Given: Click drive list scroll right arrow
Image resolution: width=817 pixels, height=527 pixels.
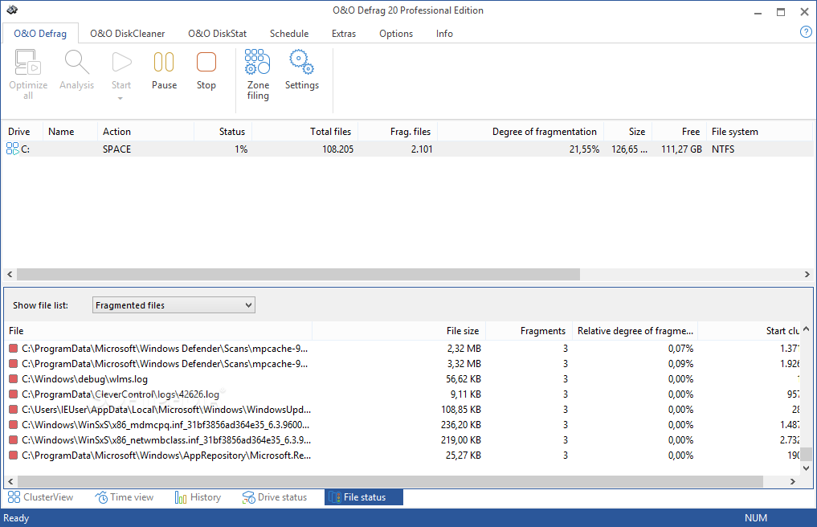Looking at the screenshot, I should coord(807,274).
